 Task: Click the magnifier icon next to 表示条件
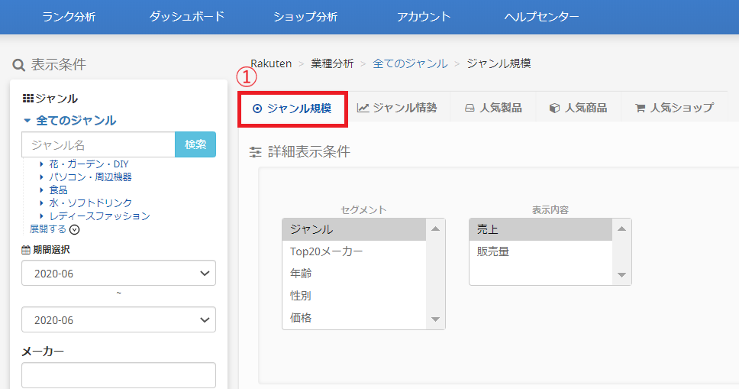(19, 65)
